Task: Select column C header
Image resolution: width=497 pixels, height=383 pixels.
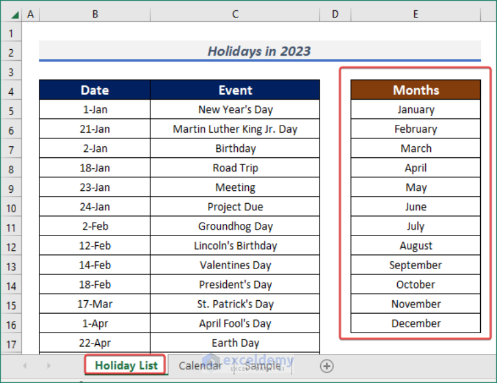Action: pos(235,14)
